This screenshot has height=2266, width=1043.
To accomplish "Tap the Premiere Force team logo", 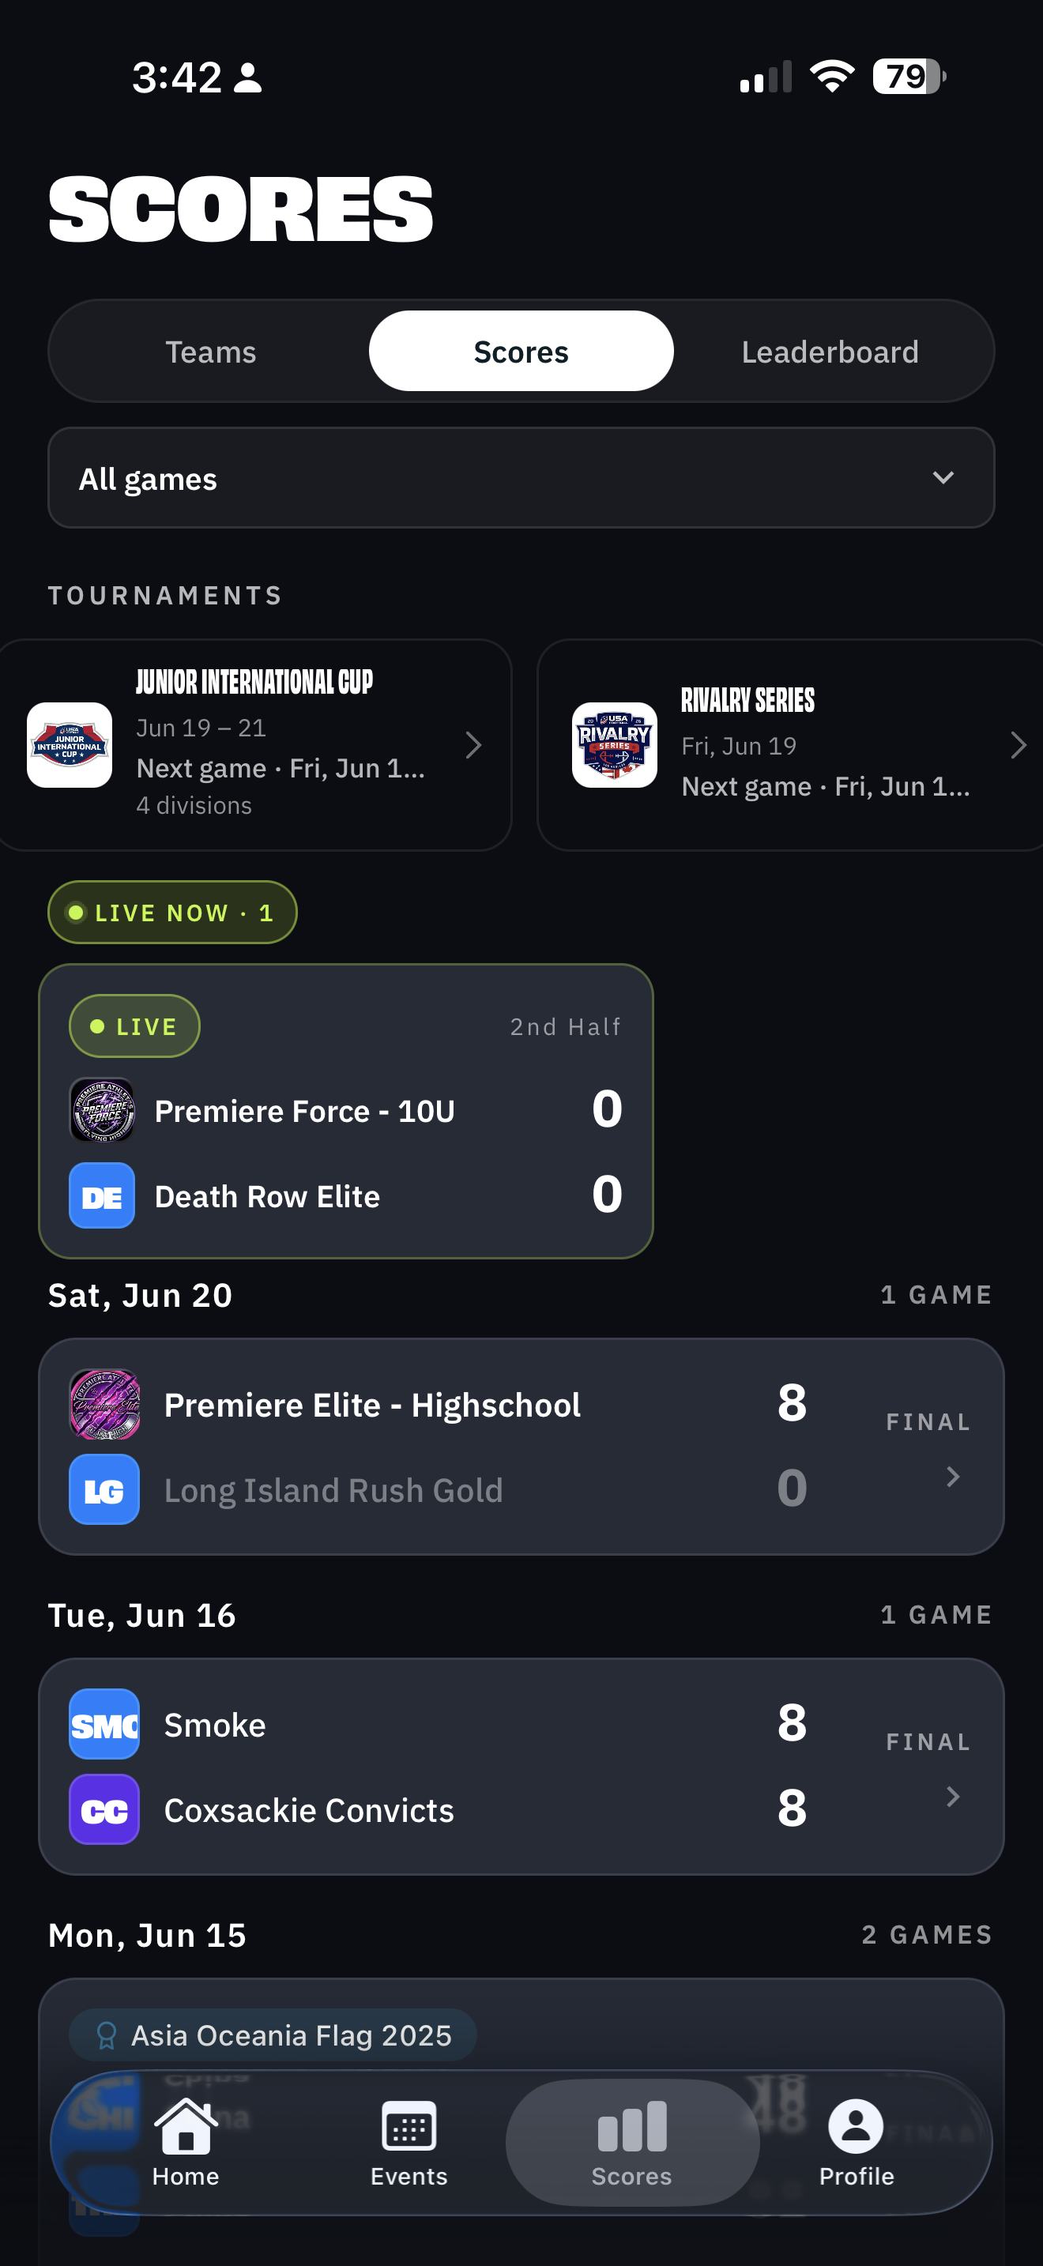I will pyautogui.click(x=102, y=1110).
